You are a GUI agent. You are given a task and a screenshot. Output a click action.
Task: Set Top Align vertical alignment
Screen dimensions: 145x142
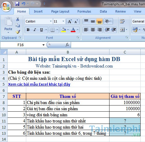86,21
